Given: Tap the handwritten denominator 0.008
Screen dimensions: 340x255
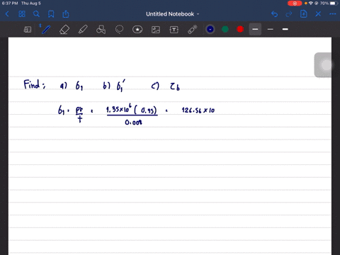Looking at the screenshot, I should pyautogui.click(x=133, y=123).
